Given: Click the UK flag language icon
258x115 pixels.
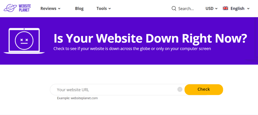Looking at the screenshot, I should pyautogui.click(x=225, y=8).
